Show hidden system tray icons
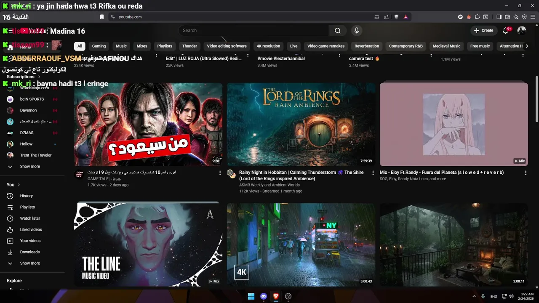 tap(474, 296)
